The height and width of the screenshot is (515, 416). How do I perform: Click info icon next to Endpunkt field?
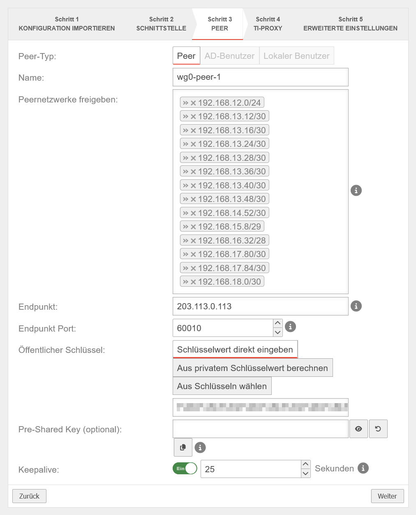click(x=356, y=306)
